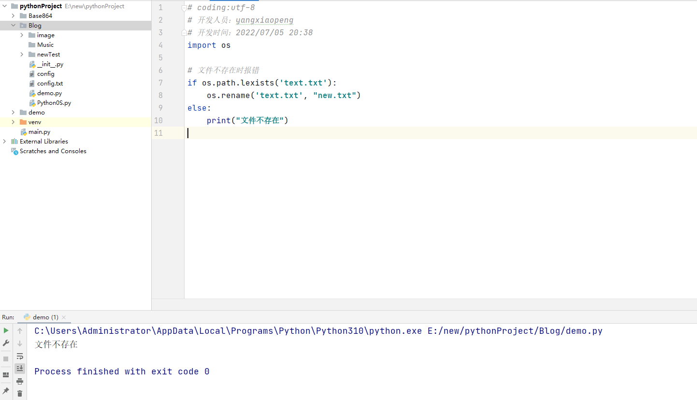697x400 pixels.
Task: Expand the Base864 folder
Action: 14,16
